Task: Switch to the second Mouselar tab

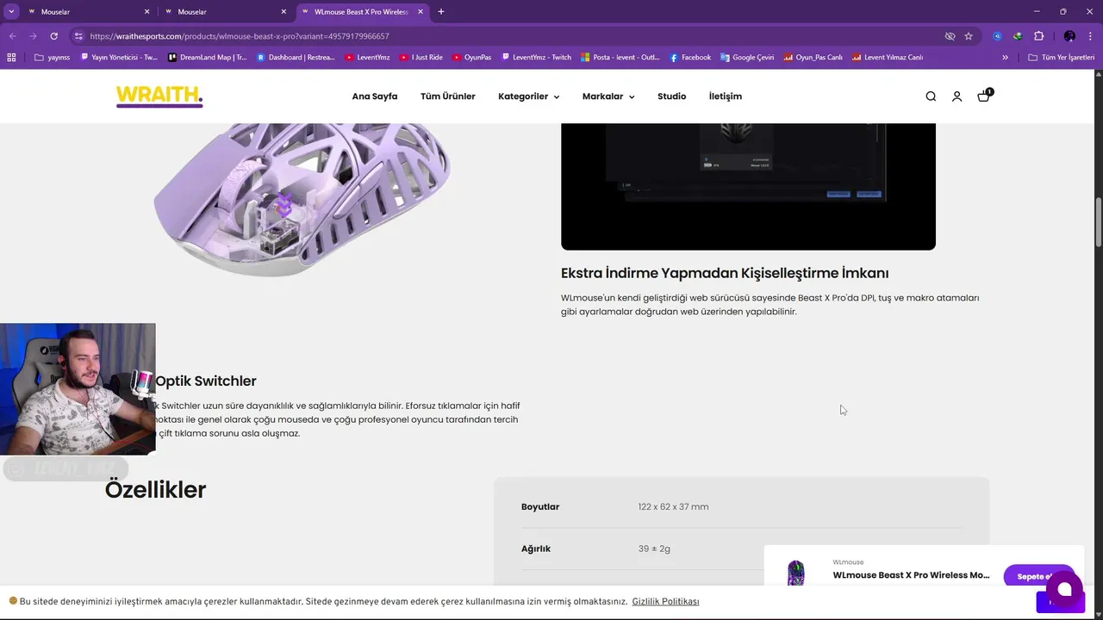Action: click(x=225, y=12)
